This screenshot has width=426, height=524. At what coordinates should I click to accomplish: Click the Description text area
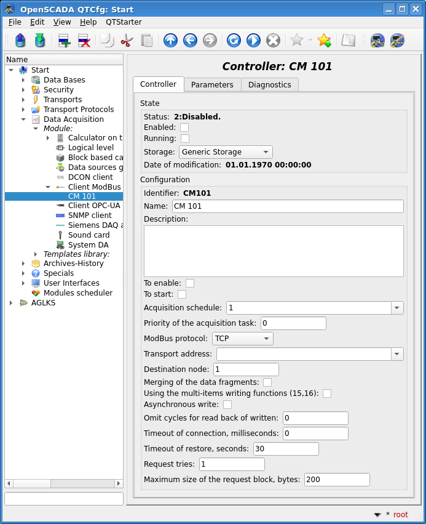[274, 251]
